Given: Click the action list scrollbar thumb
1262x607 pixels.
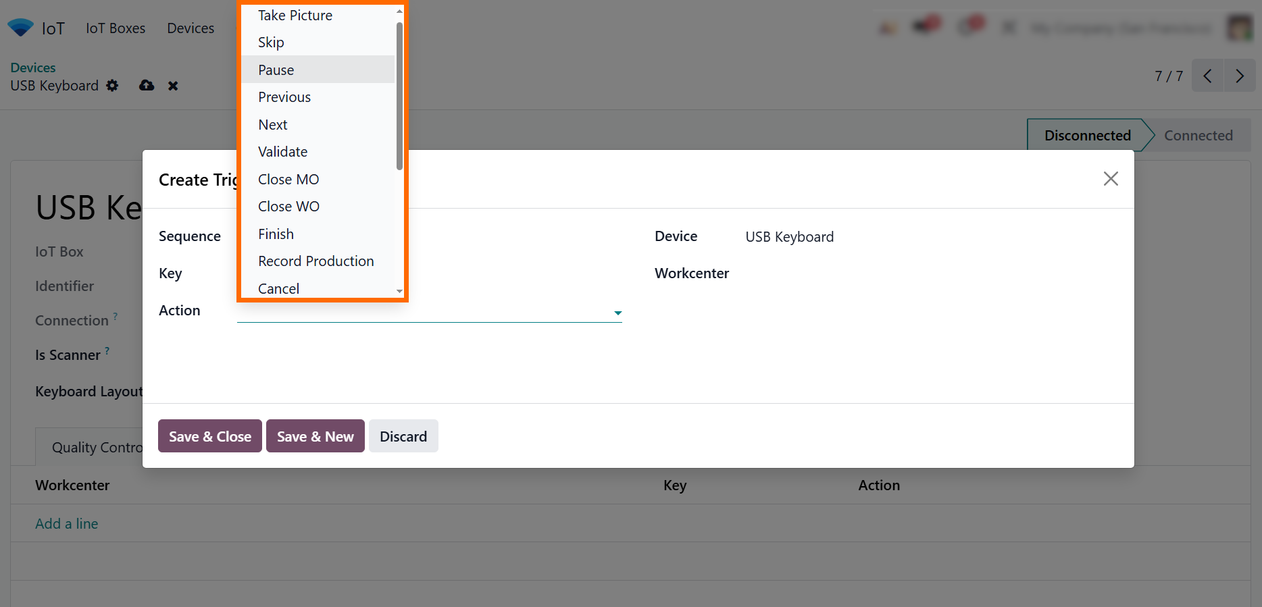Looking at the screenshot, I should pos(399,95).
